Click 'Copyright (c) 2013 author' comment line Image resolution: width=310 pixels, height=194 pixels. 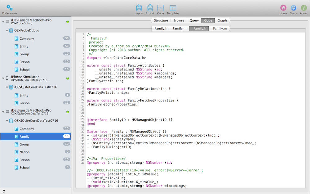pos(137,50)
